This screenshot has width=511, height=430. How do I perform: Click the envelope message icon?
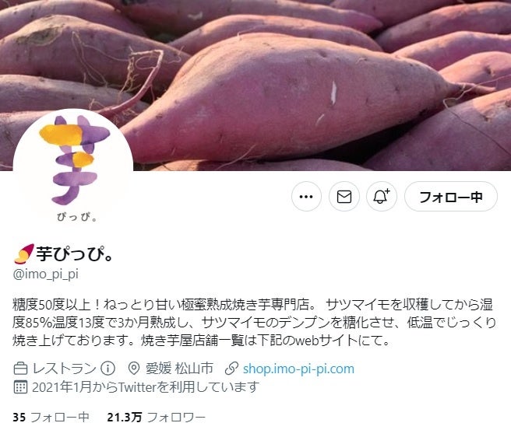point(344,197)
